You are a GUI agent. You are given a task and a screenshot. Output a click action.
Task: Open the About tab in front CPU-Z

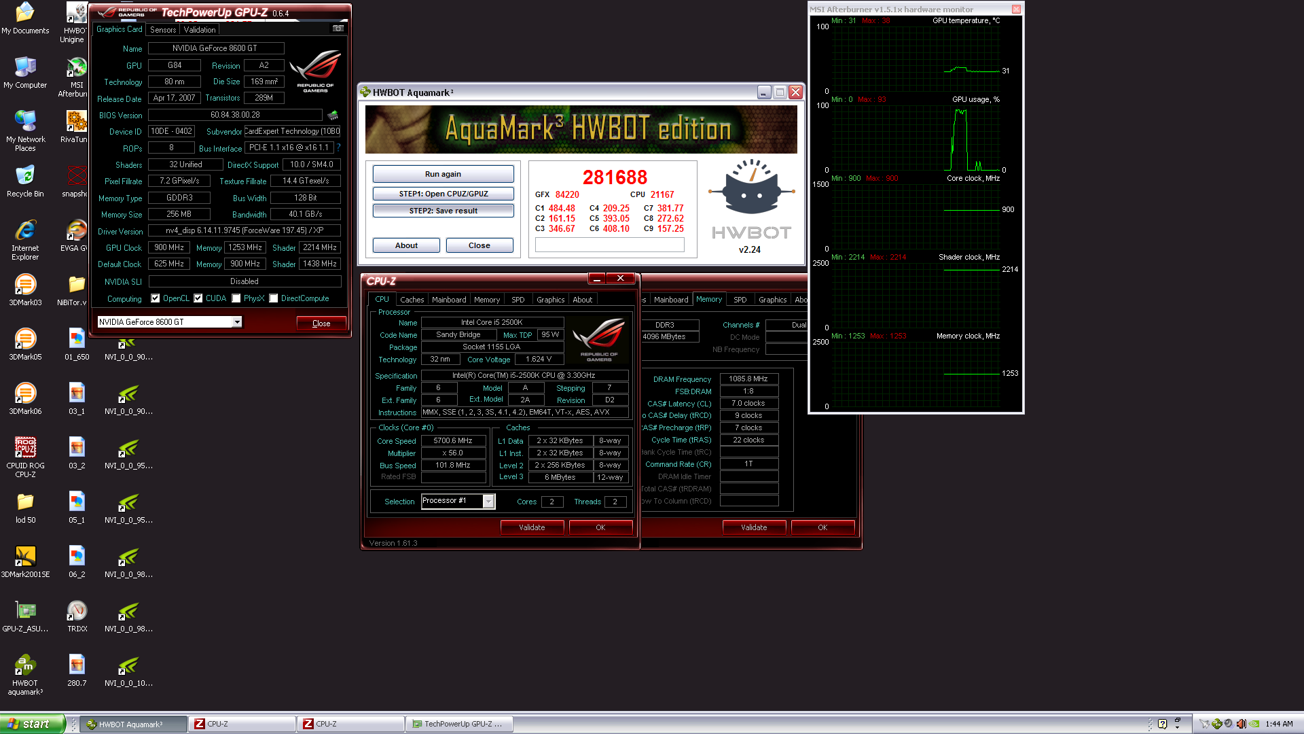pos(583,300)
